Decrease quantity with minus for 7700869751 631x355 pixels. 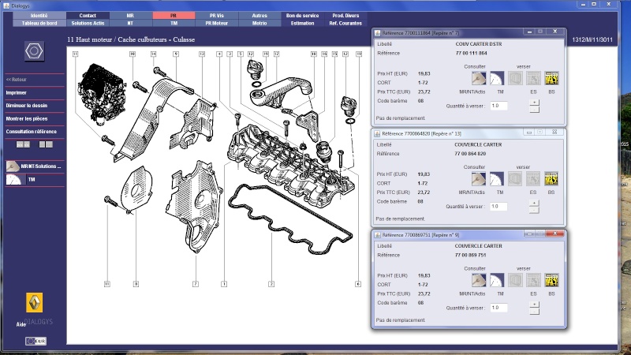pyautogui.click(x=535, y=312)
